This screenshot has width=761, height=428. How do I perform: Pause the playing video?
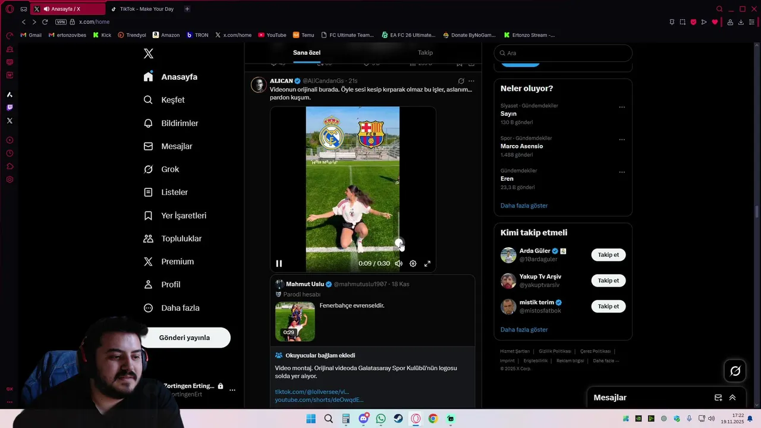coord(279,263)
